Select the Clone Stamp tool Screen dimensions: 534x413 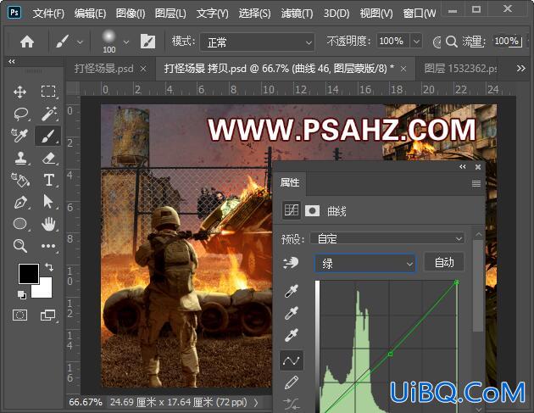coord(20,158)
